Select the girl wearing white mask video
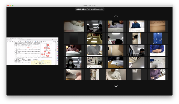179x104 pixels. (74, 62)
